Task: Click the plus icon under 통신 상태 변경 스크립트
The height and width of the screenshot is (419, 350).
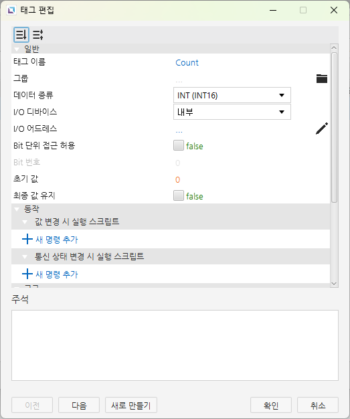Action: (x=27, y=274)
